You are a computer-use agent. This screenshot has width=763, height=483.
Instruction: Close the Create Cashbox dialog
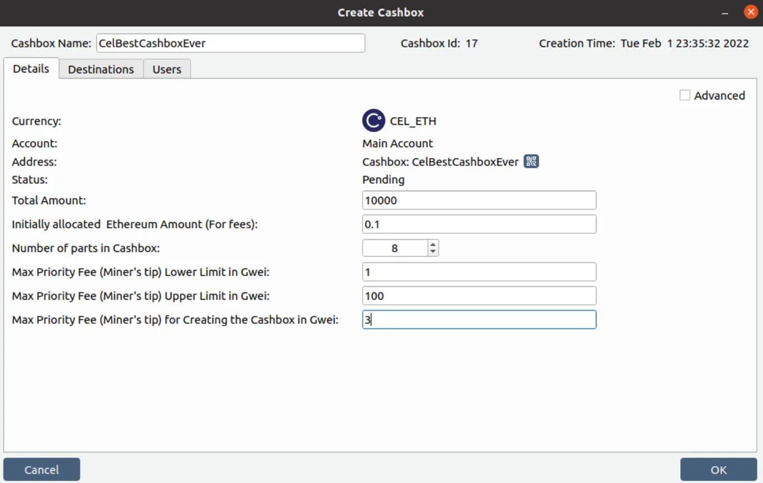pyautogui.click(x=751, y=12)
